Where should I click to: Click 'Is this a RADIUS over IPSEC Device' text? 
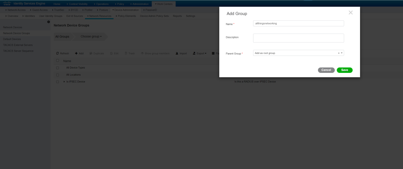pos(255,82)
